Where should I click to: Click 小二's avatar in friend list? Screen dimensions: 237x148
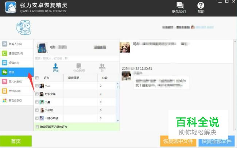tap(42, 86)
